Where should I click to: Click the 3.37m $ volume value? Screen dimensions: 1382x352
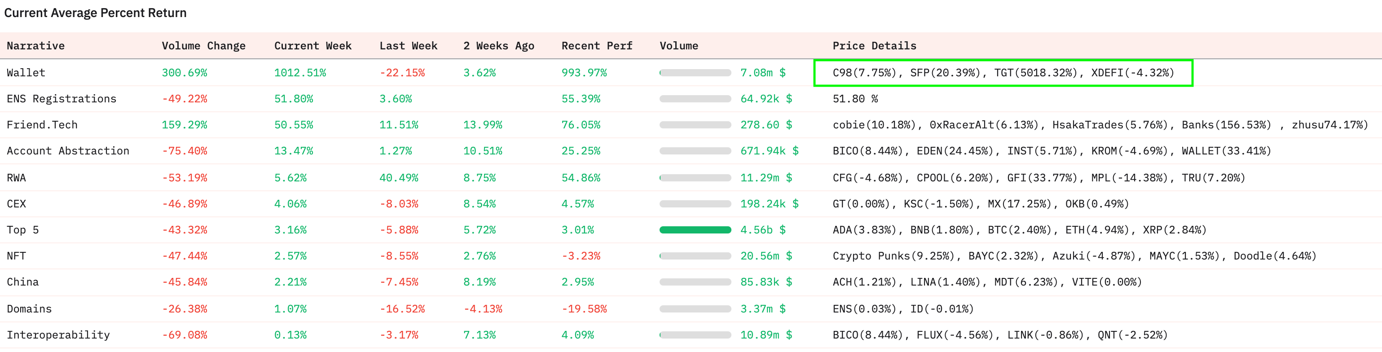pos(763,309)
